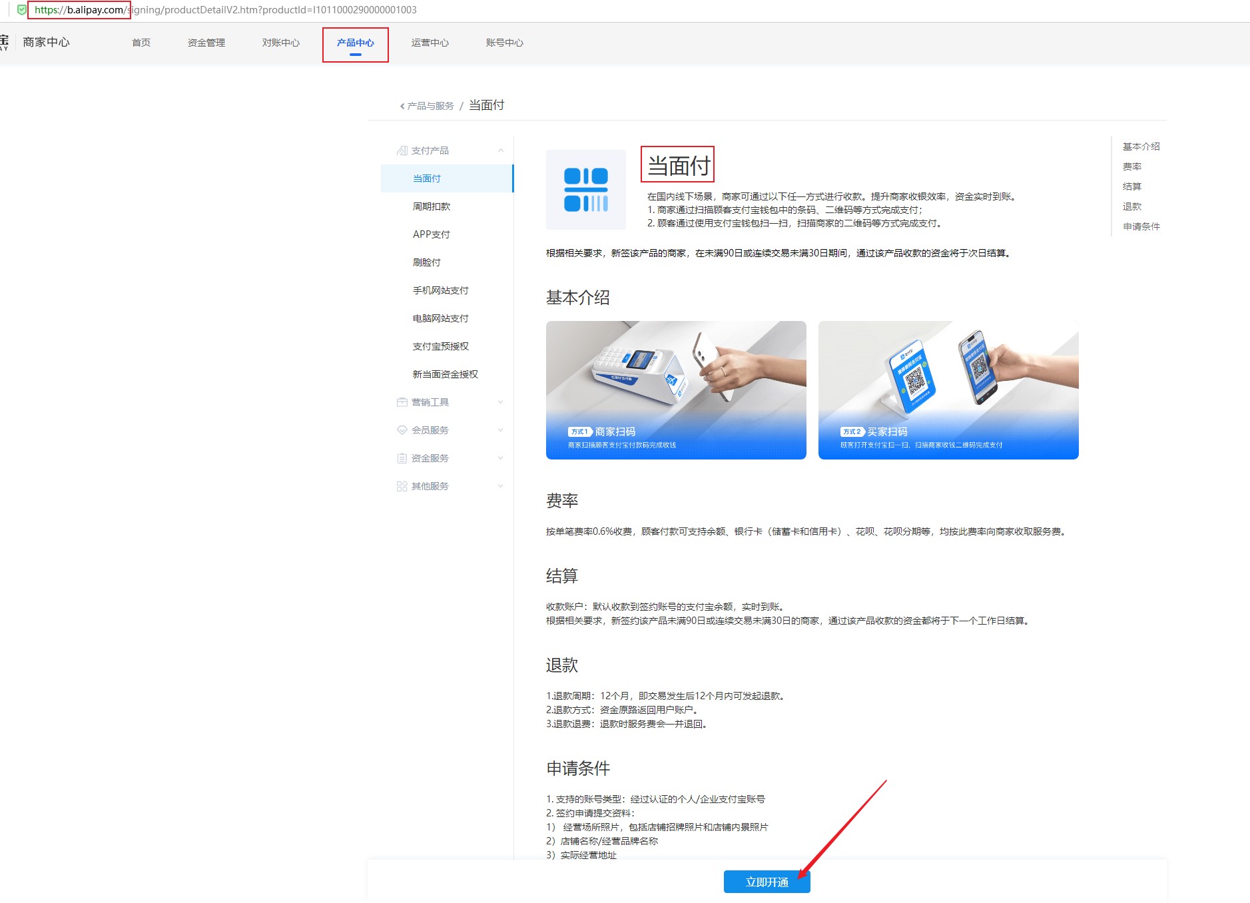Click the 店铺名称/经营品牌名称 requirement line
The width and height of the screenshot is (1250, 903).
pos(602,841)
